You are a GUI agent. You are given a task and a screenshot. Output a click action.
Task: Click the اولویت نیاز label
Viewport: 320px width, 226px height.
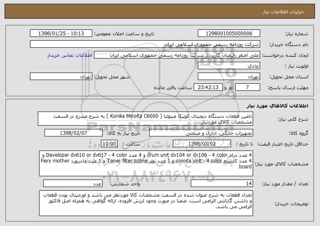(x=297, y=66)
